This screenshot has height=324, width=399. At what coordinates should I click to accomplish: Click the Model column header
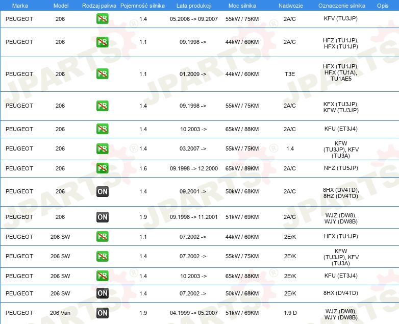point(61,6)
